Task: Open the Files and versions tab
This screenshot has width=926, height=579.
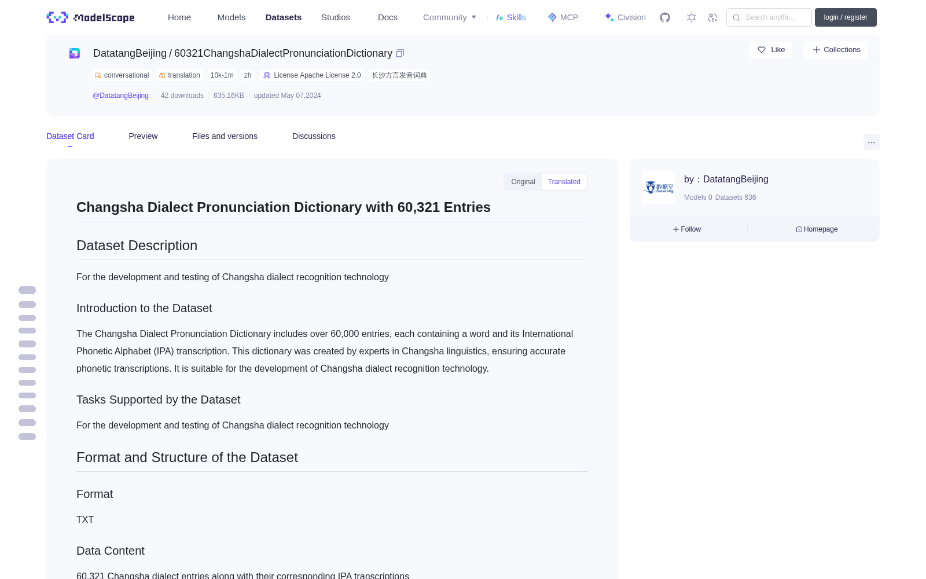Action: click(225, 136)
